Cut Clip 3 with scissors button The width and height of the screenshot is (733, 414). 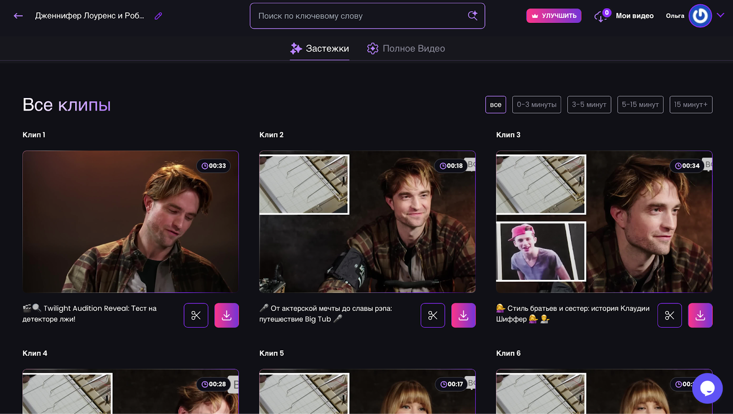click(670, 316)
